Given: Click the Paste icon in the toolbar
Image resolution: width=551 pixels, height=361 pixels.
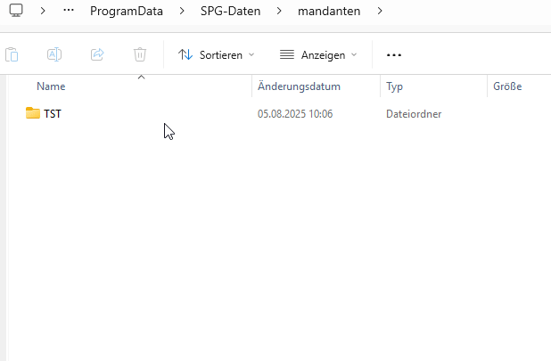Looking at the screenshot, I should 12,54.
